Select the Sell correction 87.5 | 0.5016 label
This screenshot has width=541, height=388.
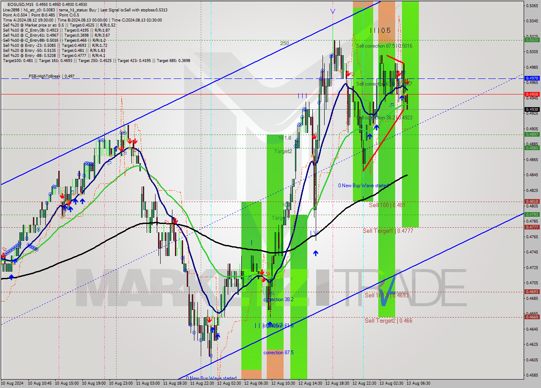pyautogui.click(x=384, y=46)
